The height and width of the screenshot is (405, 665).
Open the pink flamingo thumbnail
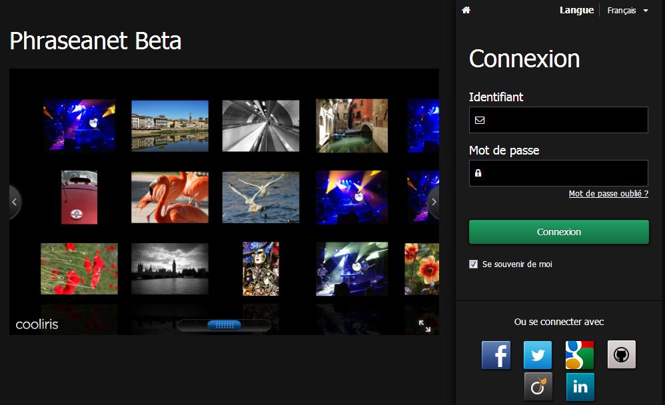click(170, 197)
